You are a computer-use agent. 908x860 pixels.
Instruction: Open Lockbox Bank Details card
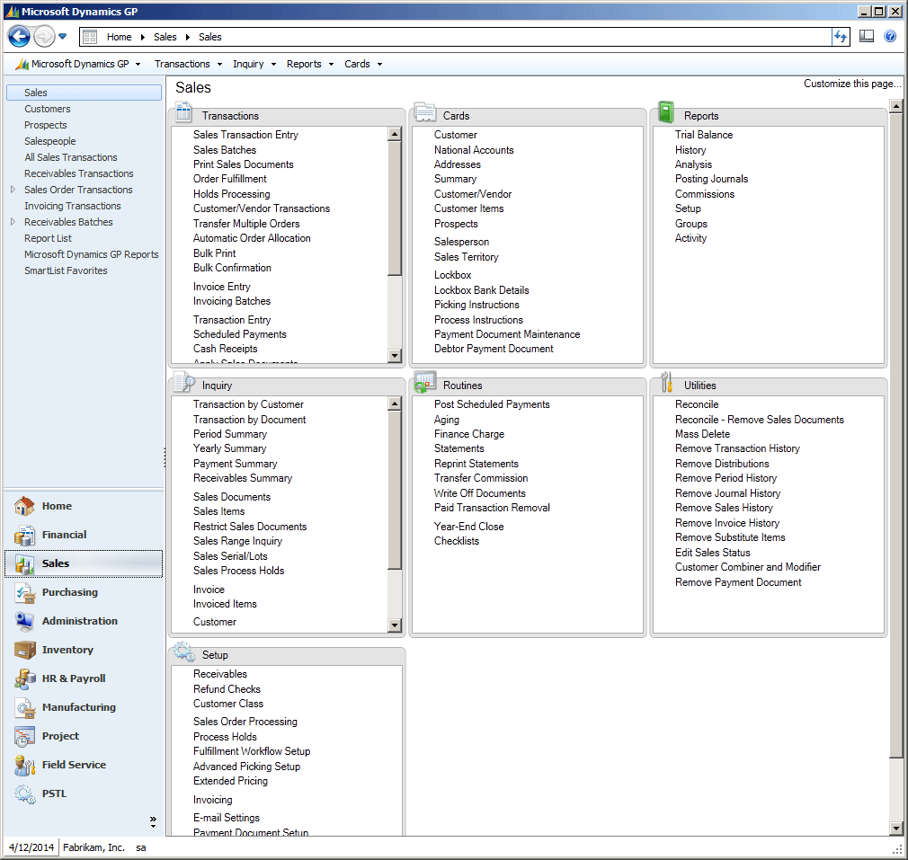pos(481,290)
